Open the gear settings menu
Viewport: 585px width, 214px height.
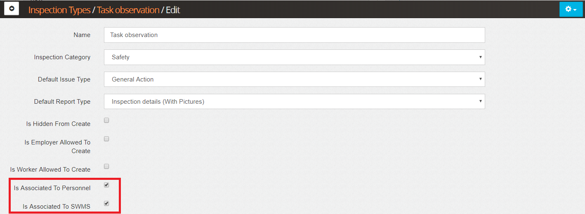571,9
